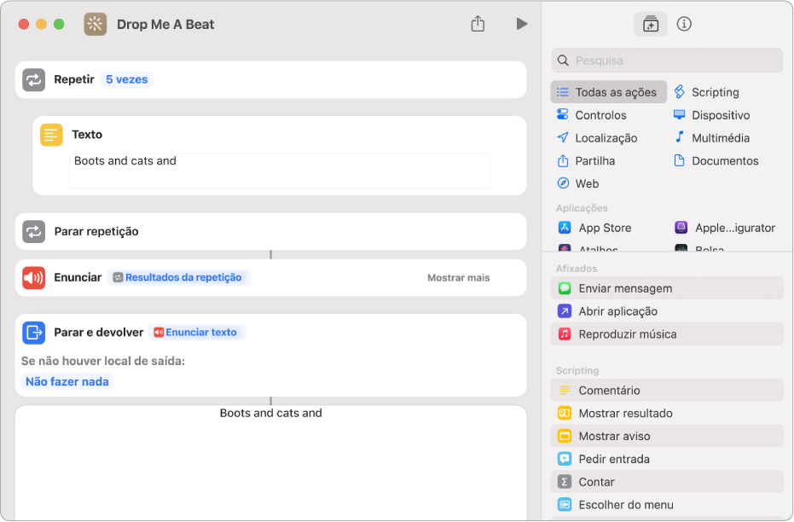Screen dimensions: 794x522
Task: Select App Store in Aplicações
Action: 594,228
